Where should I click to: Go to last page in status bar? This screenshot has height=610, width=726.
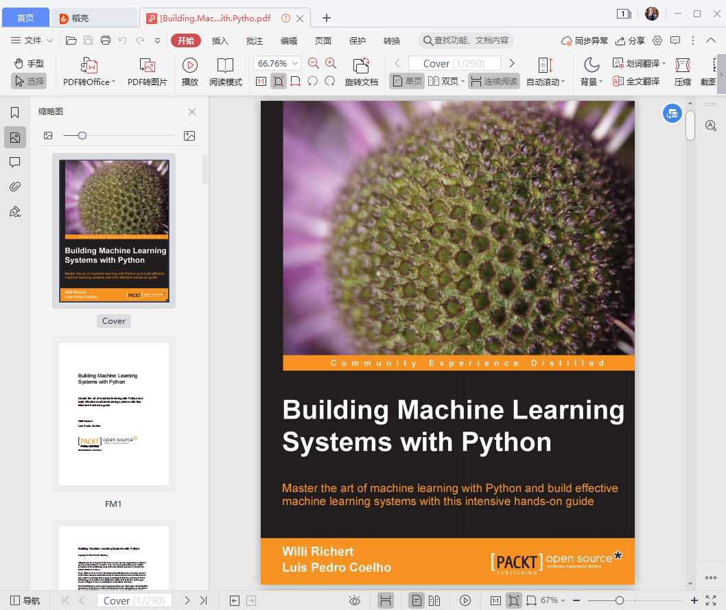click(204, 600)
